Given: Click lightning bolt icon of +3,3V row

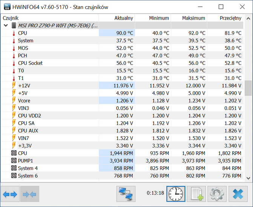Looking at the screenshot, I should [14, 146].
